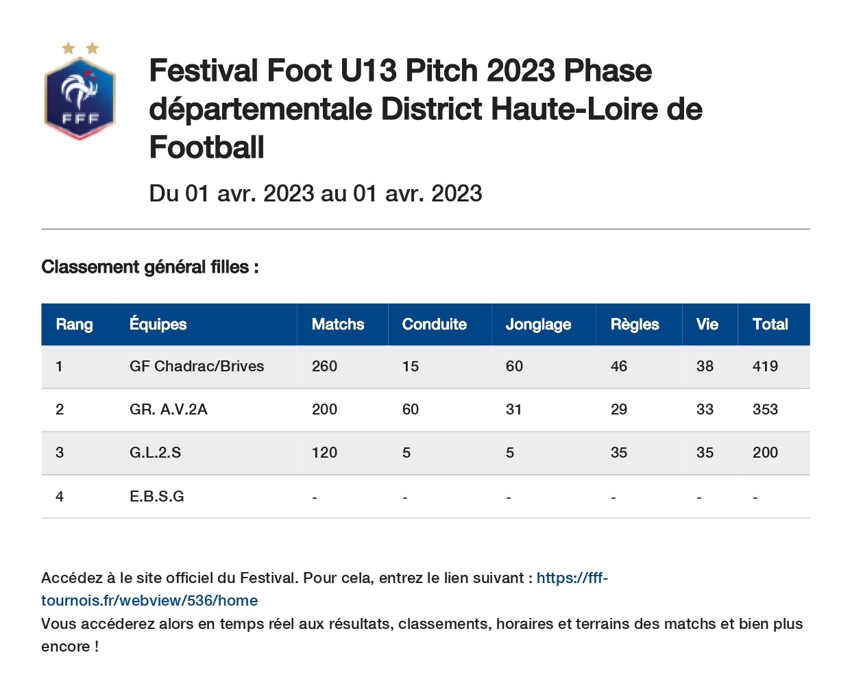The width and height of the screenshot is (850, 692).
Task: Click the Conduite column header
Action: 434,324
